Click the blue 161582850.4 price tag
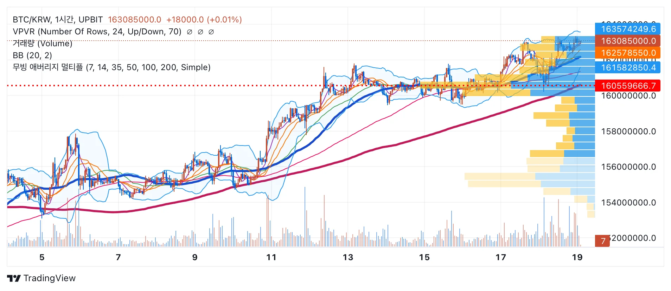The width and height of the screenshot is (671, 291). tap(628, 67)
